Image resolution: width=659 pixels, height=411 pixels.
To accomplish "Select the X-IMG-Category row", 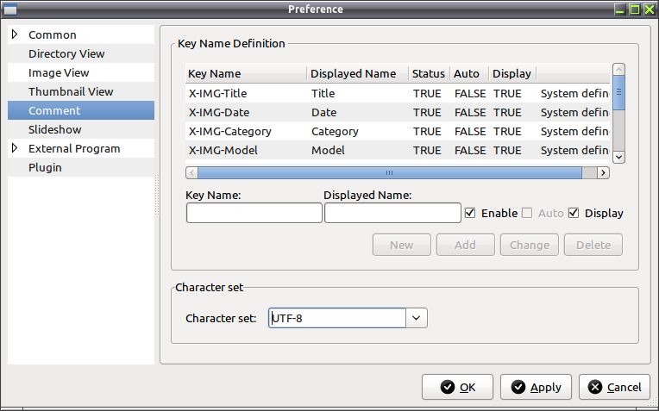I will coord(398,131).
